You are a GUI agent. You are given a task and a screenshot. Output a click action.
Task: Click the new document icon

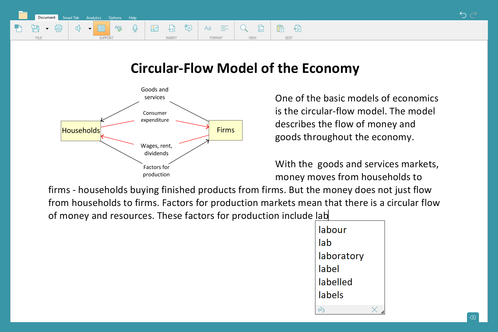point(18,29)
